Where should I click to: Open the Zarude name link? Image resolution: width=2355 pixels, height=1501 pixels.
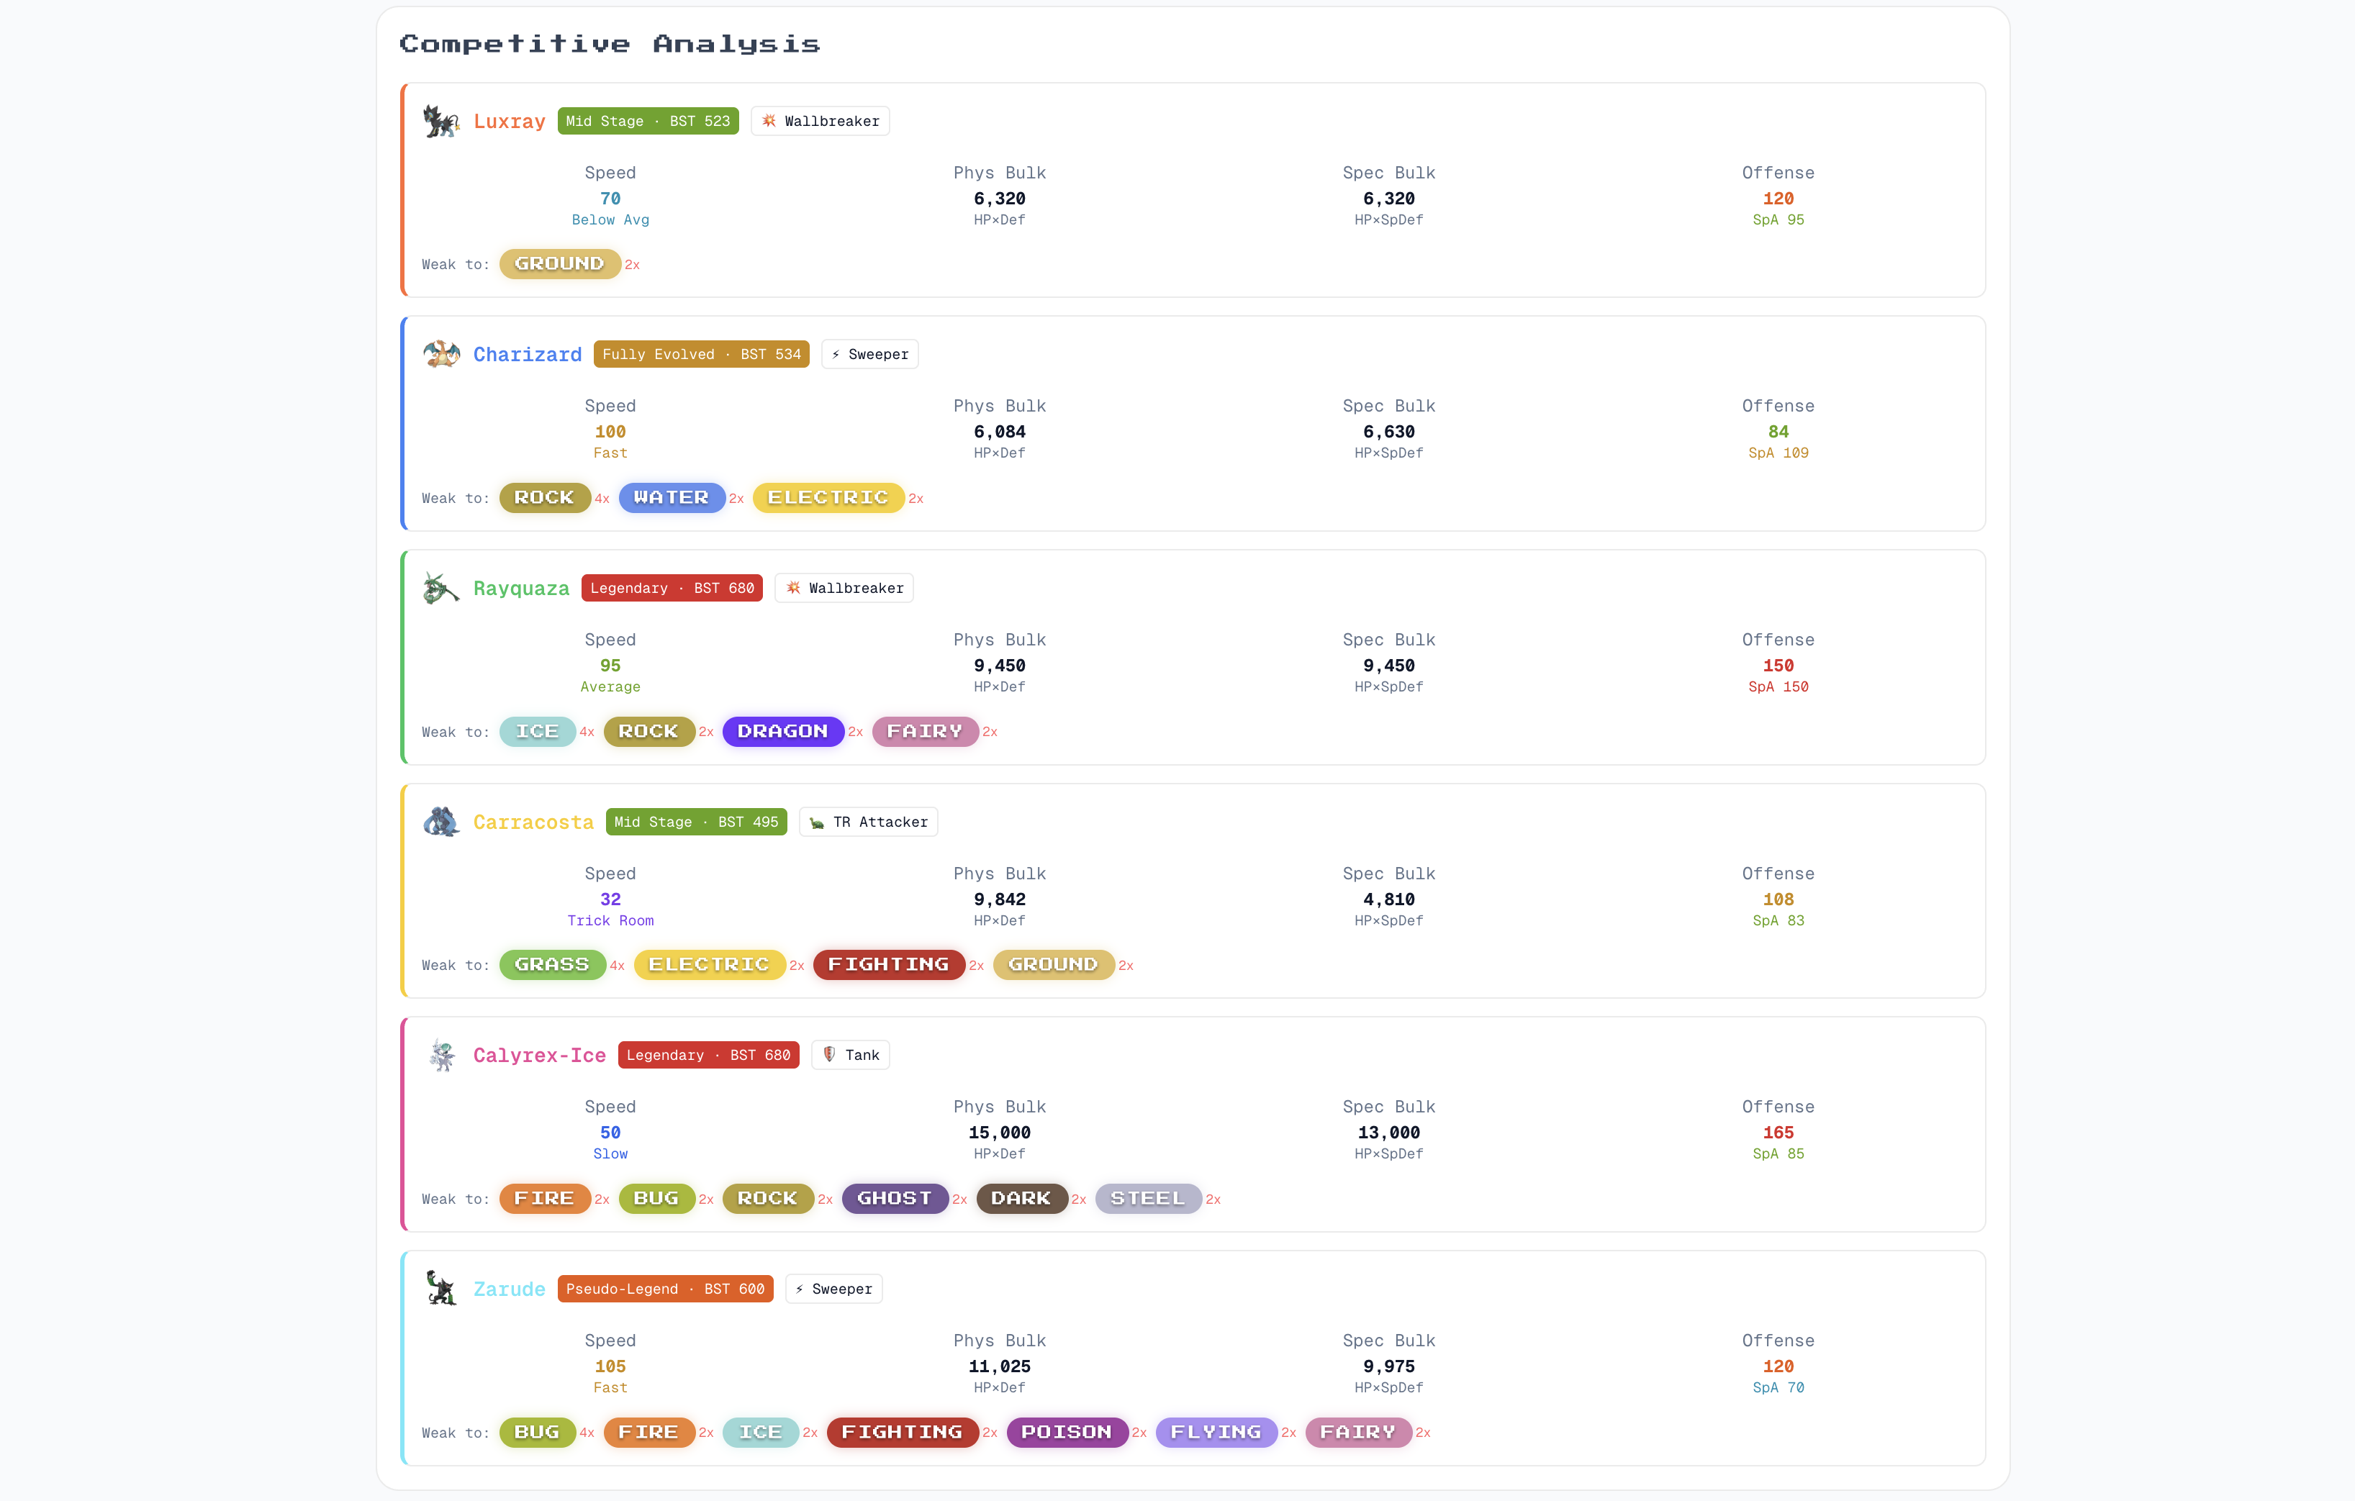coord(509,1289)
